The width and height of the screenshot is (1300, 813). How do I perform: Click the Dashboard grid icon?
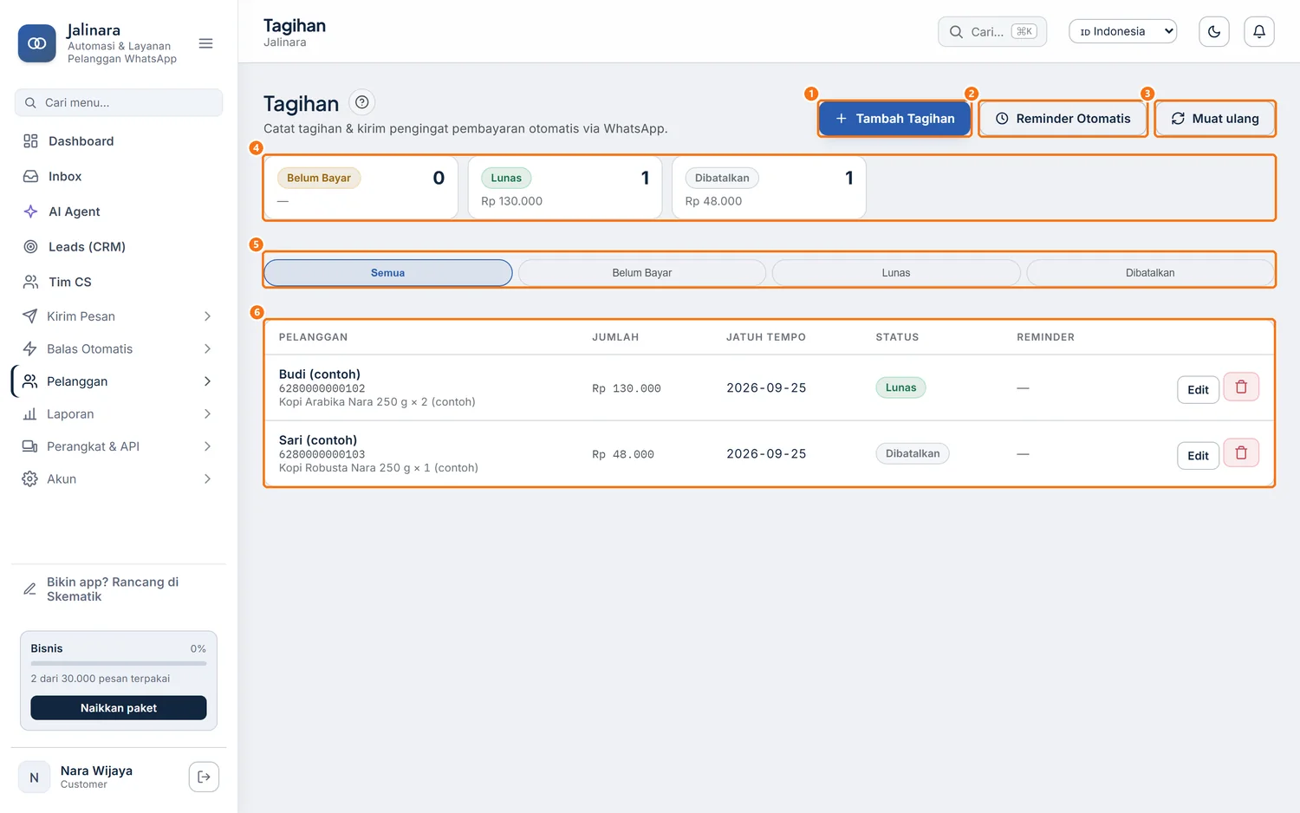pyautogui.click(x=30, y=141)
